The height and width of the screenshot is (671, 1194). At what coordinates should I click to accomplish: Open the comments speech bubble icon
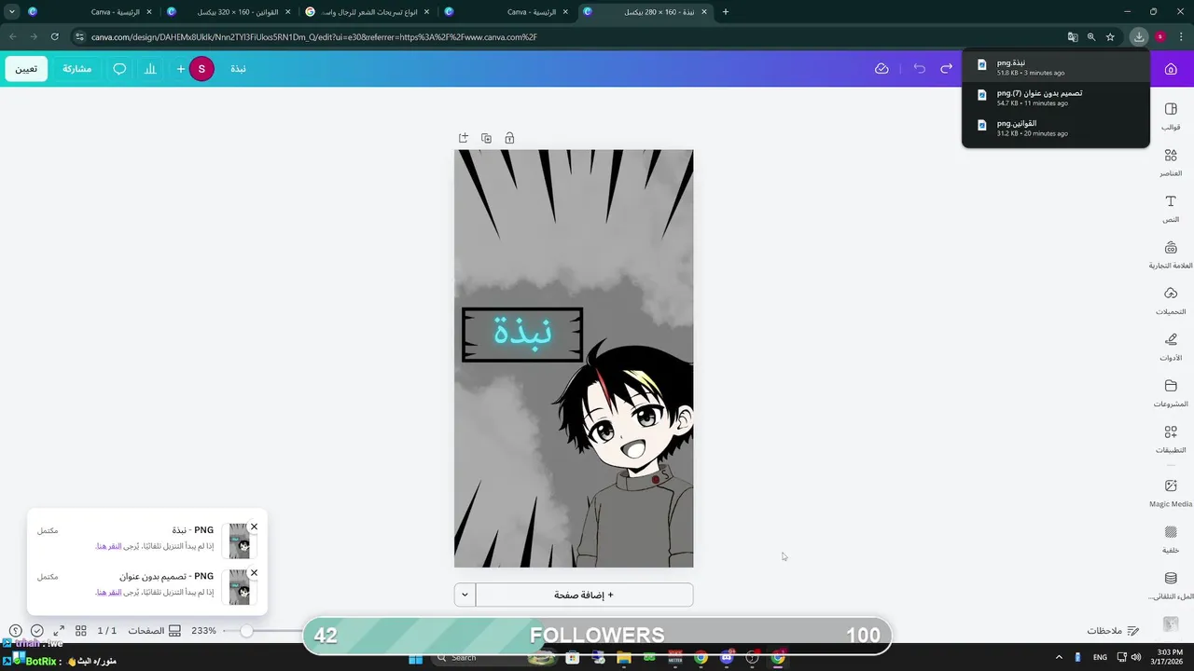[x=119, y=69]
